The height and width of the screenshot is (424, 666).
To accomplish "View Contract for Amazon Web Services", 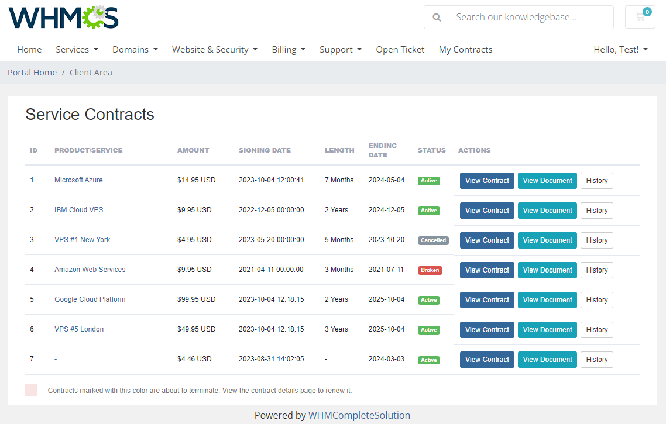I will pyautogui.click(x=487, y=270).
